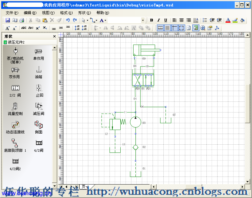Screen dimensions: 252x198
Task: Toggle the grid display
Action: pos(167,28)
